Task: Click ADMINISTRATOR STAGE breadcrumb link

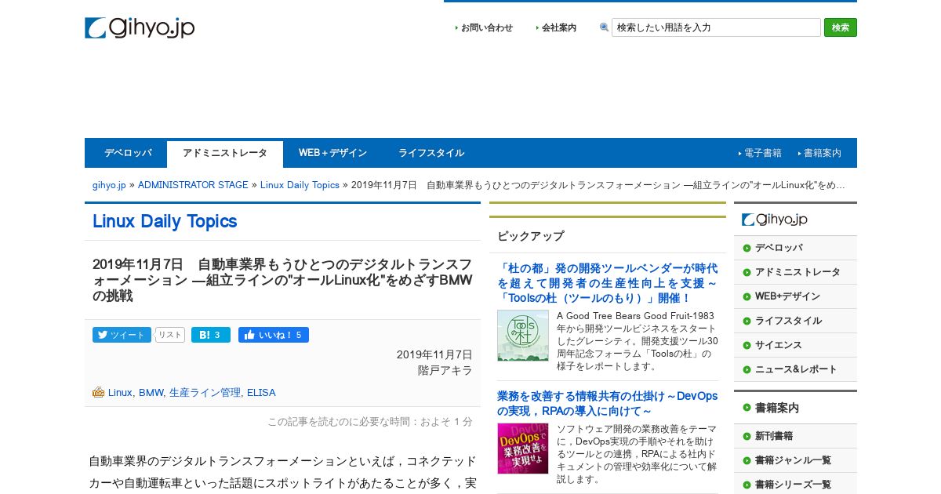Action: 193,185
